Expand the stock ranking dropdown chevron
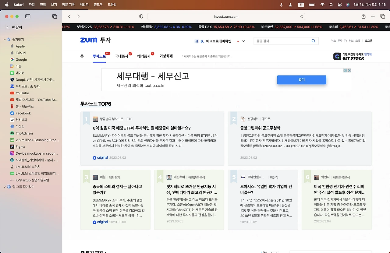Image resolution: width=390 pixels, height=253 pixels. (243, 41)
